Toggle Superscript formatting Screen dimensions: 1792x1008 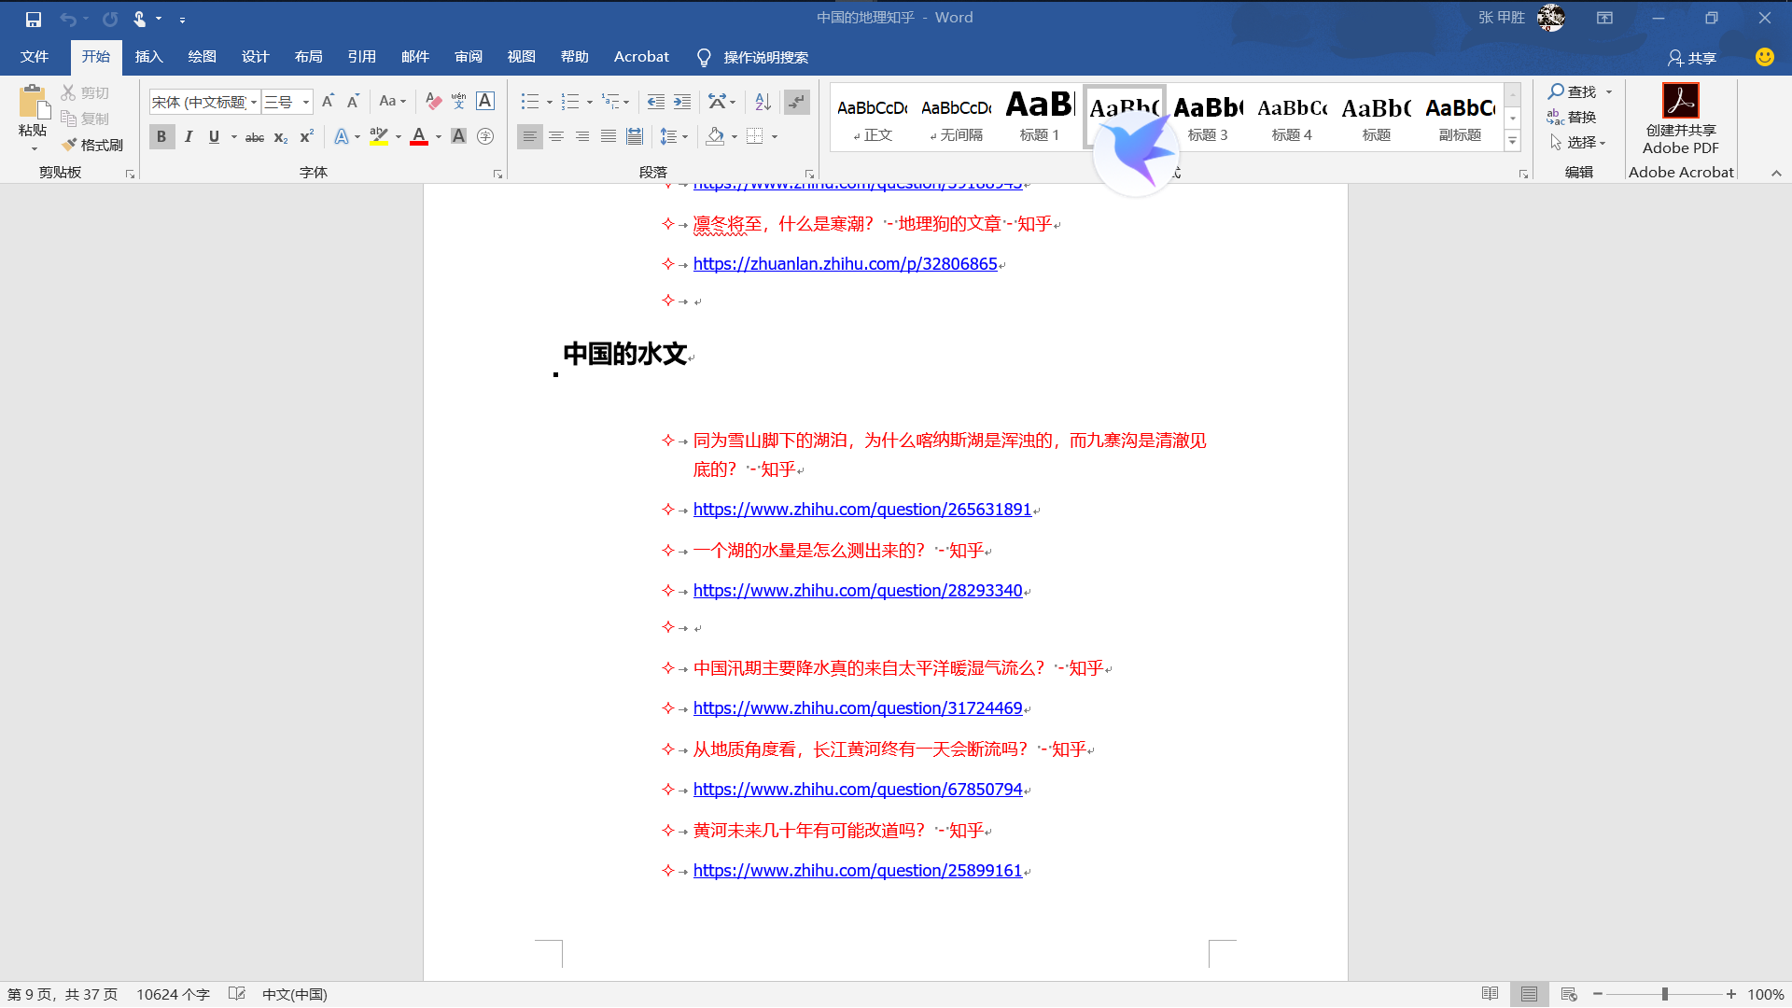point(306,137)
